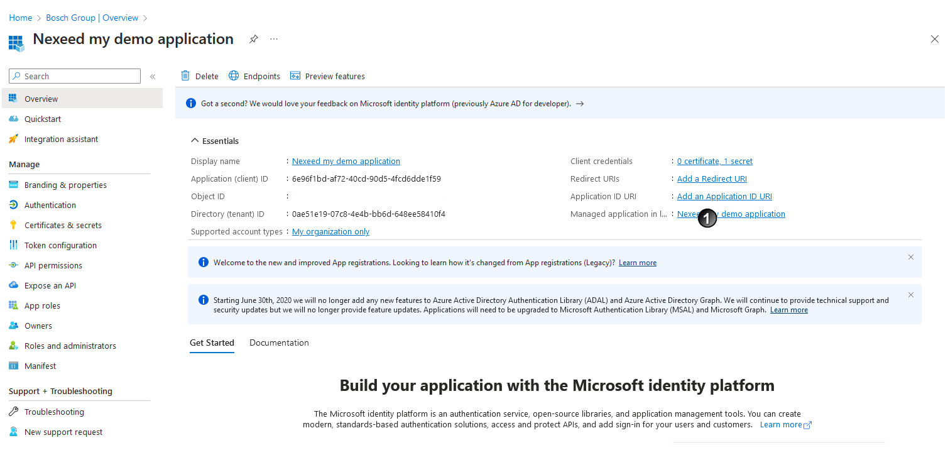Click the Bosch Group | Overview breadcrumb

(x=92, y=18)
